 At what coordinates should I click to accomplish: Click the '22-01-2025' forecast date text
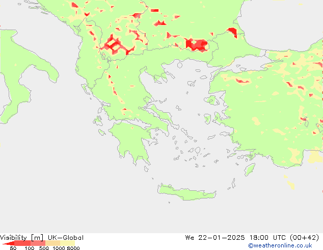click(x=222, y=238)
